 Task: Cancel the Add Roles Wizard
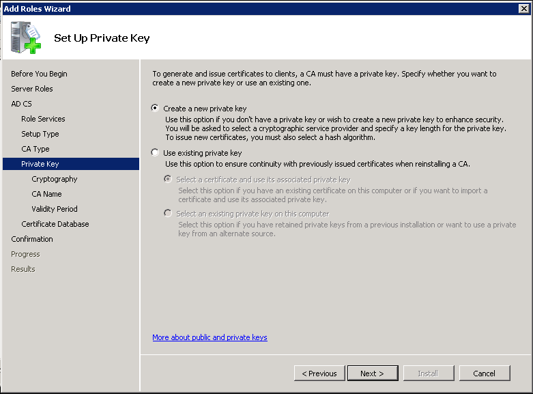pyautogui.click(x=484, y=374)
